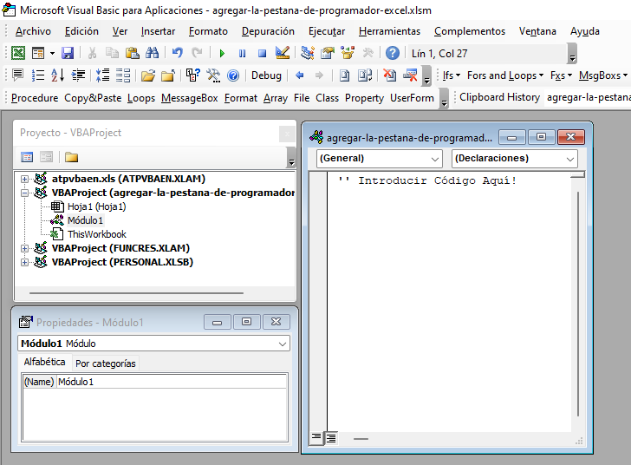This screenshot has height=465, width=631.
Task: Click the Stop/Reset square icon
Action: [262, 53]
